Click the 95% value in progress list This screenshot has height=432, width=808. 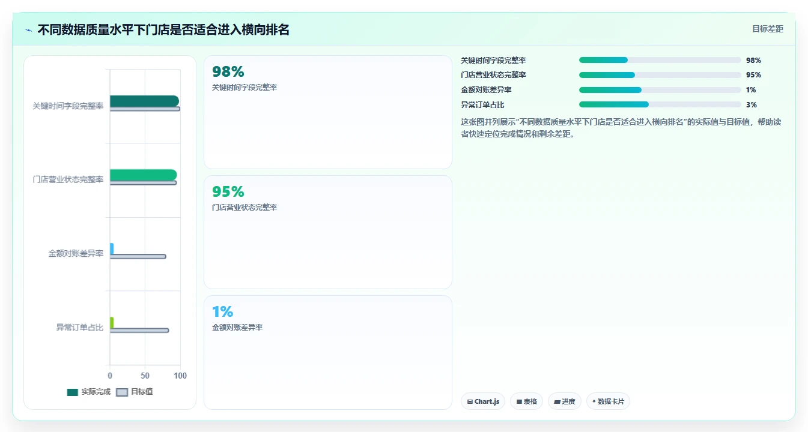[x=753, y=75]
